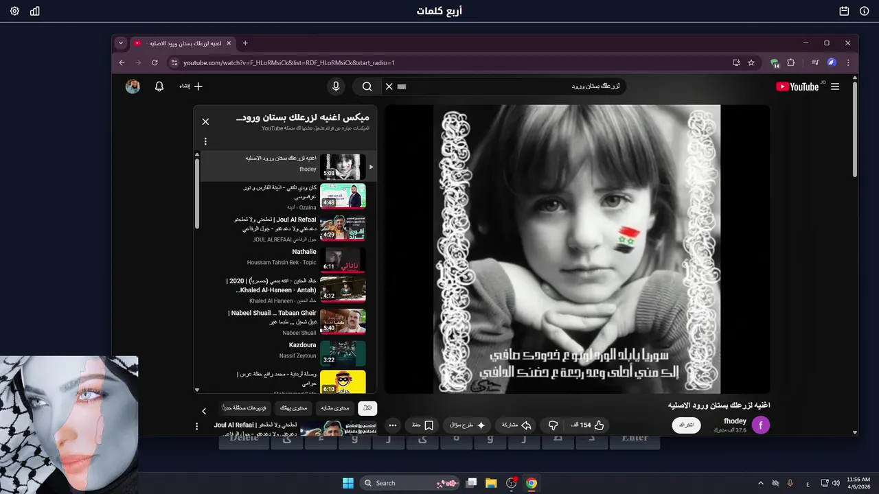Select the محتوى يهمّك filter chip

(293, 408)
